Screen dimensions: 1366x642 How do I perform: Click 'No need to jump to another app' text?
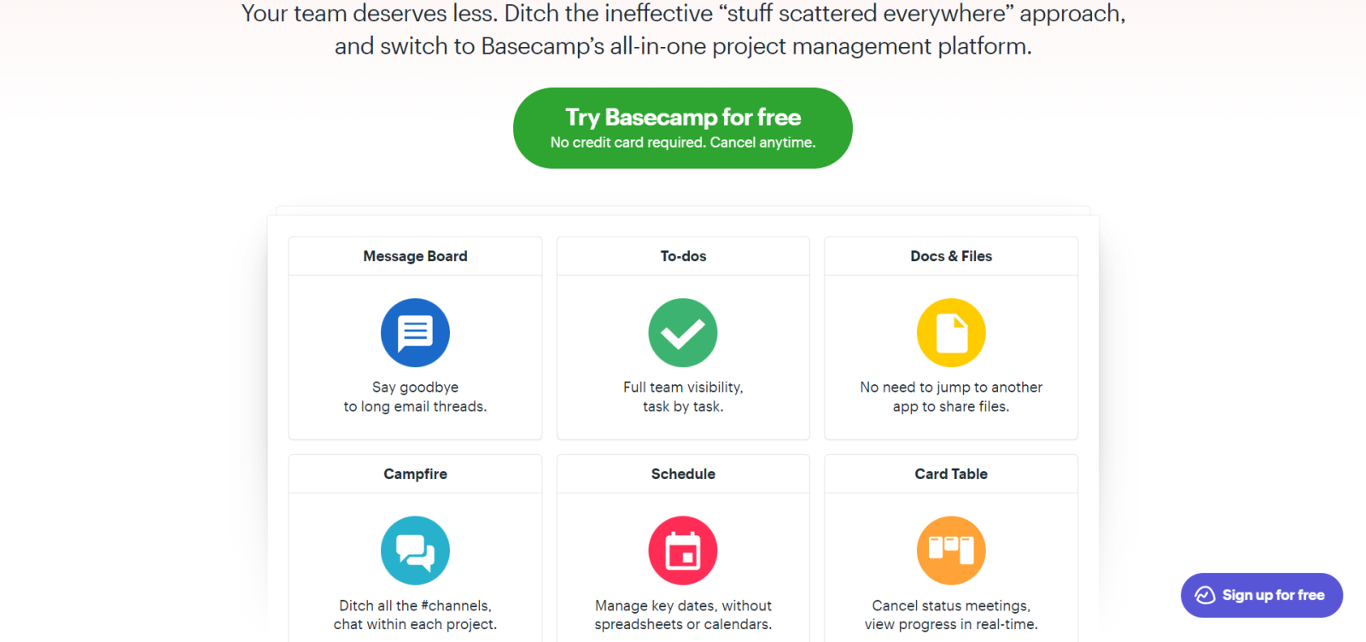(951, 397)
